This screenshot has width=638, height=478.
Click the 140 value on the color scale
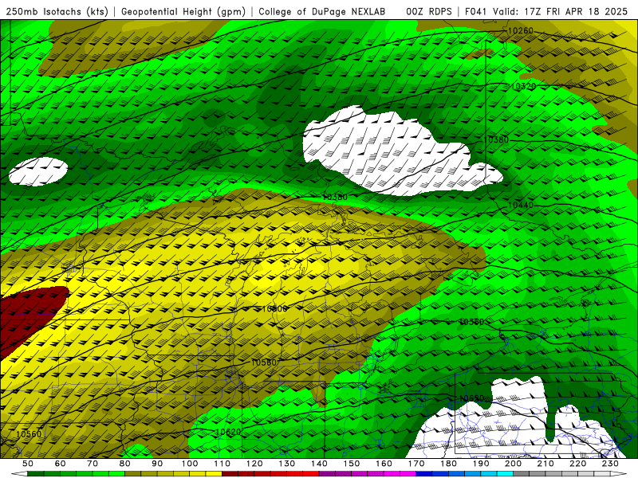[x=320, y=464]
